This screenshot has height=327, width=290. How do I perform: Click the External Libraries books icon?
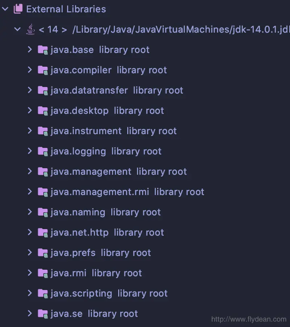18,9
